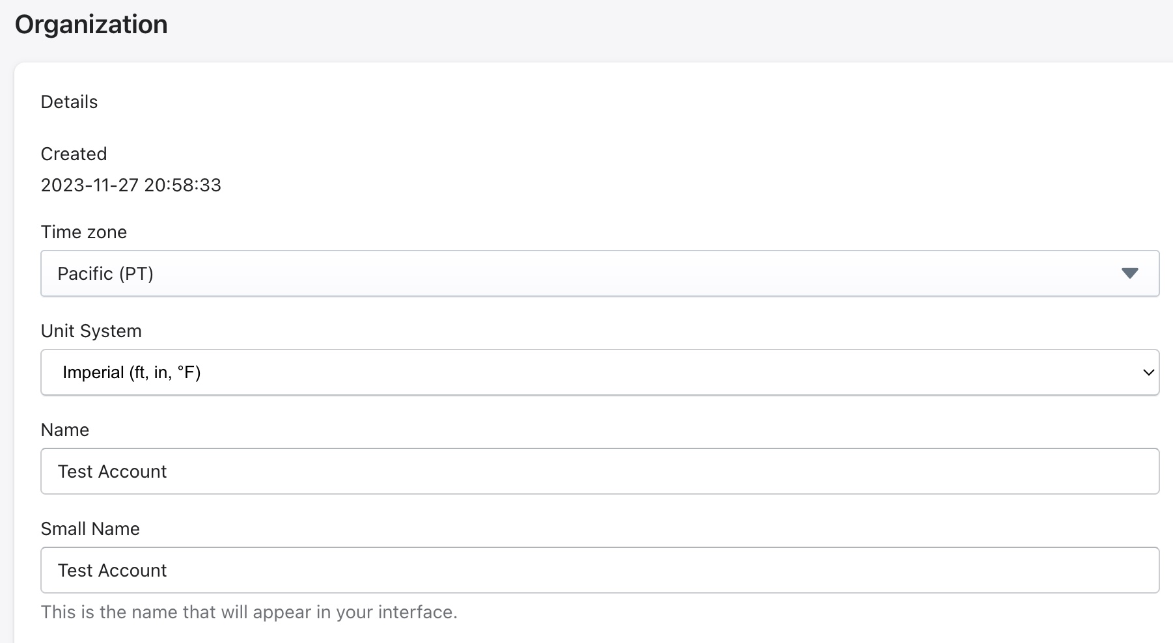Click the Details section title
The image size is (1173, 643).
coord(69,102)
